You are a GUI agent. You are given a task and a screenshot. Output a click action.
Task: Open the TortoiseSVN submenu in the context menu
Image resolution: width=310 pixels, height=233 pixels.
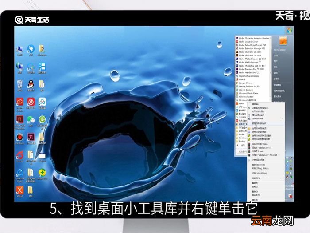(x=266, y=118)
